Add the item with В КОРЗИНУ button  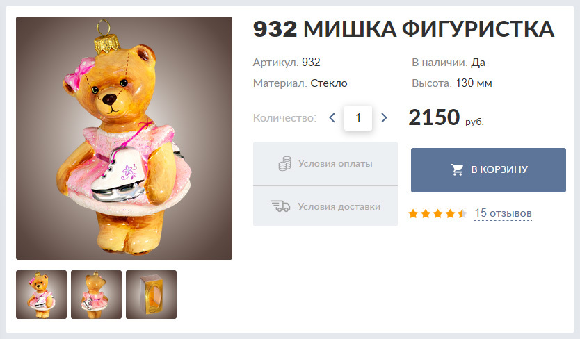click(x=488, y=170)
